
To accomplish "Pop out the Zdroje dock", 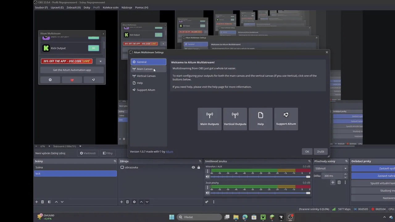I will 200,161.
